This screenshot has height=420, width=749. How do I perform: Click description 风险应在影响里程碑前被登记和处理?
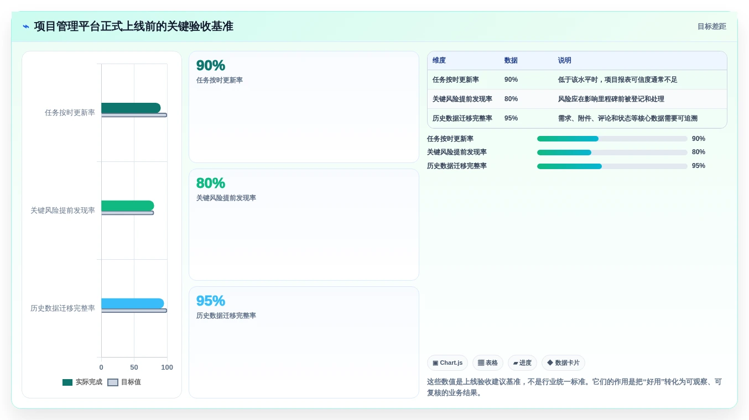pos(611,99)
